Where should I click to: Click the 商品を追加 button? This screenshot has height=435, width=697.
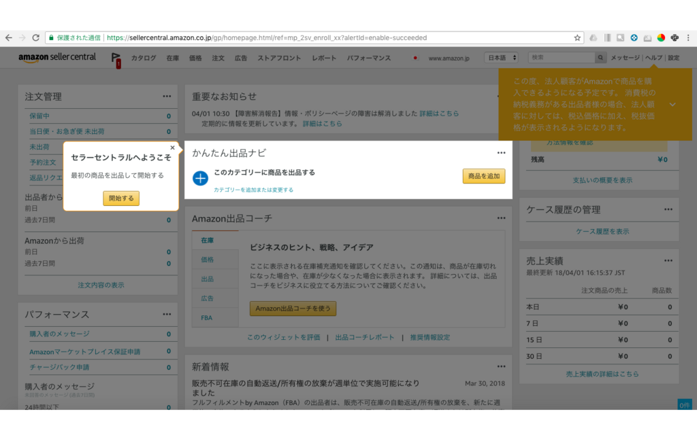(x=484, y=176)
